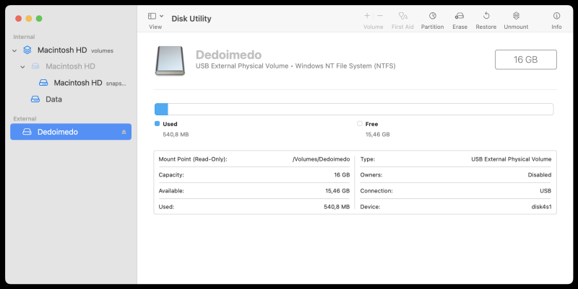Click the sidebar View layout icon
578x289 pixels.
152,16
